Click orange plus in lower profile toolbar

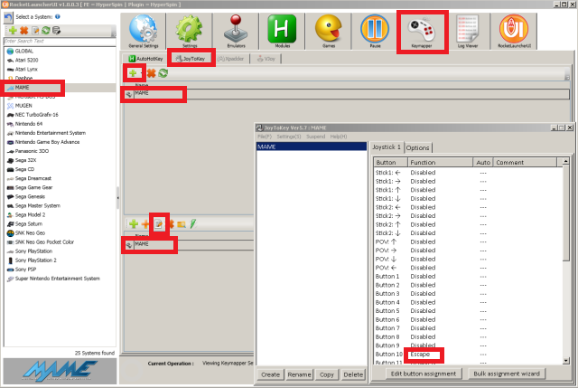(x=145, y=223)
